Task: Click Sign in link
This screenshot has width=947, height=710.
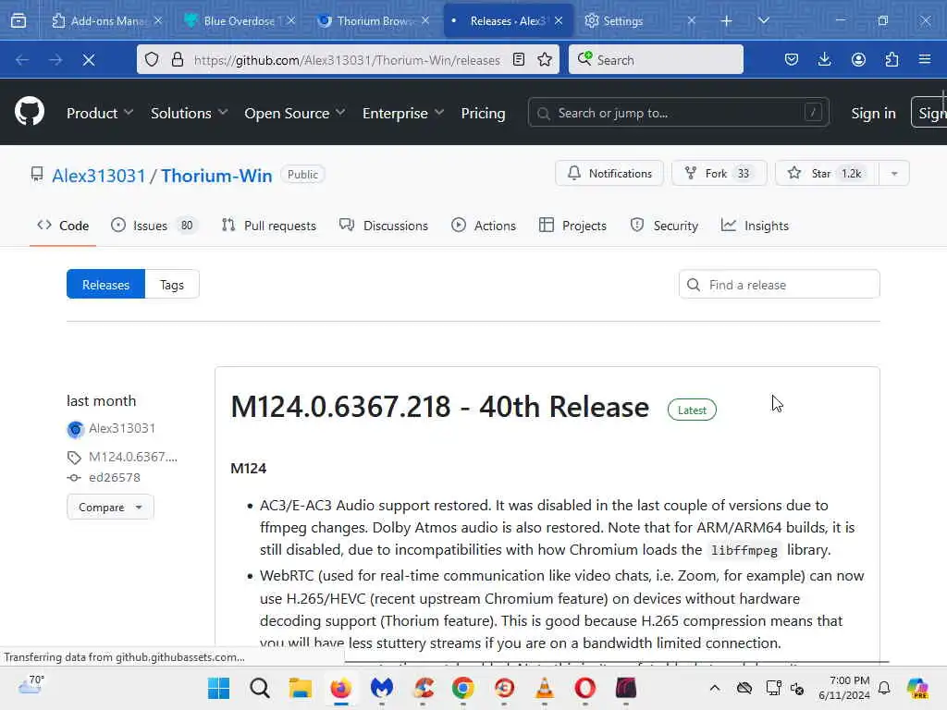Action: coord(873,113)
